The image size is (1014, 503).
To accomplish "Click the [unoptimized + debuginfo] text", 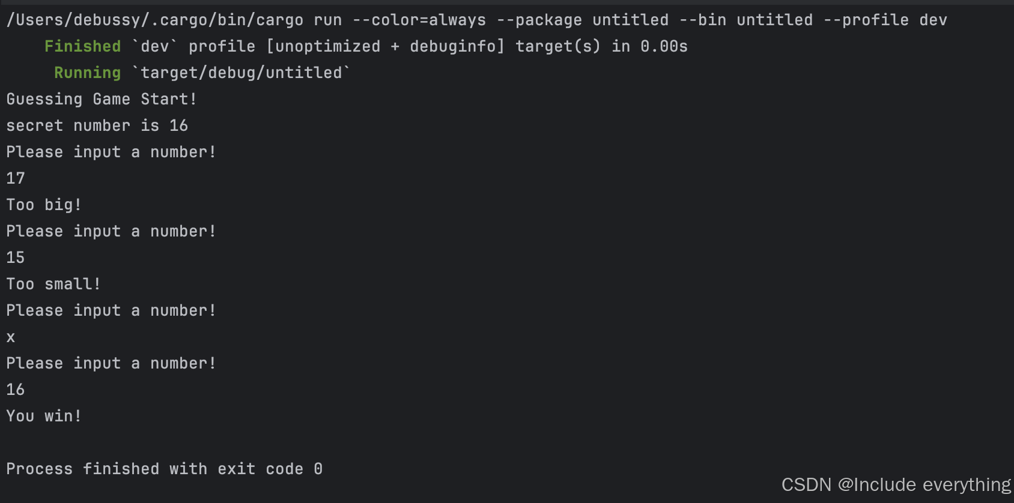I will (x=384, y=46).
